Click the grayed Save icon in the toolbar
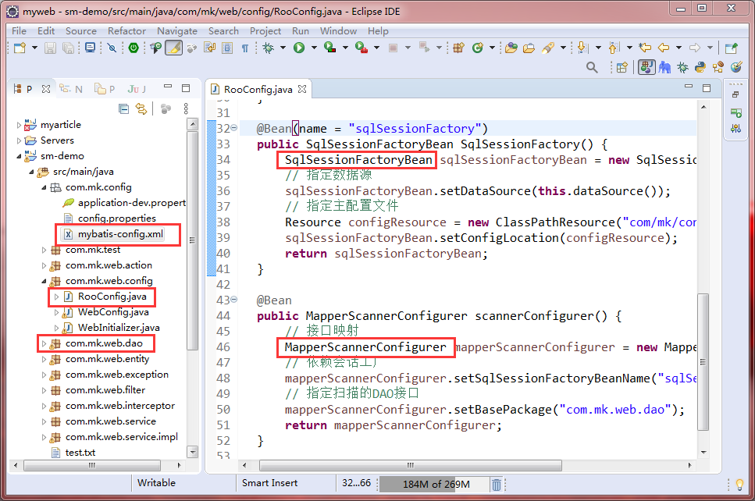The width and height of the screenshot is (755, 501). (x=50, y=48)
